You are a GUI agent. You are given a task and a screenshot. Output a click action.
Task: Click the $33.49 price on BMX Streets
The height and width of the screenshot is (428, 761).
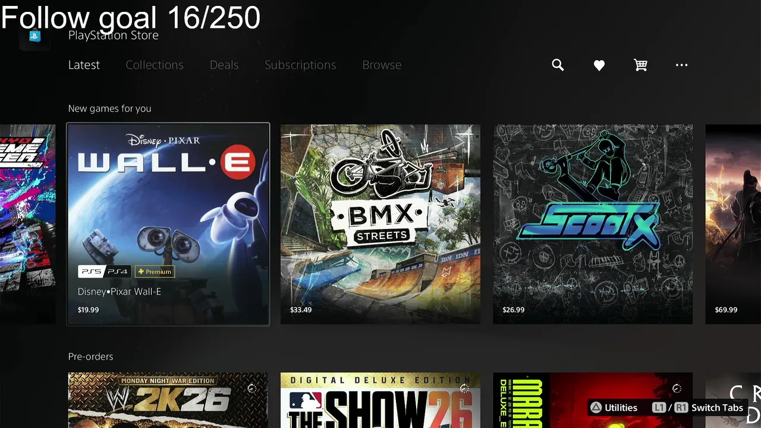[301, 310]
